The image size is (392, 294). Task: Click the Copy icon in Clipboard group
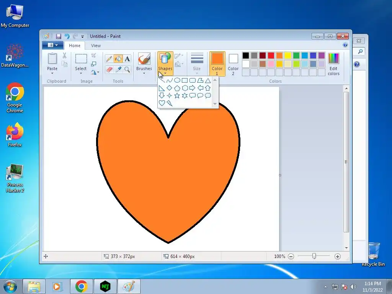pos(64,64)
